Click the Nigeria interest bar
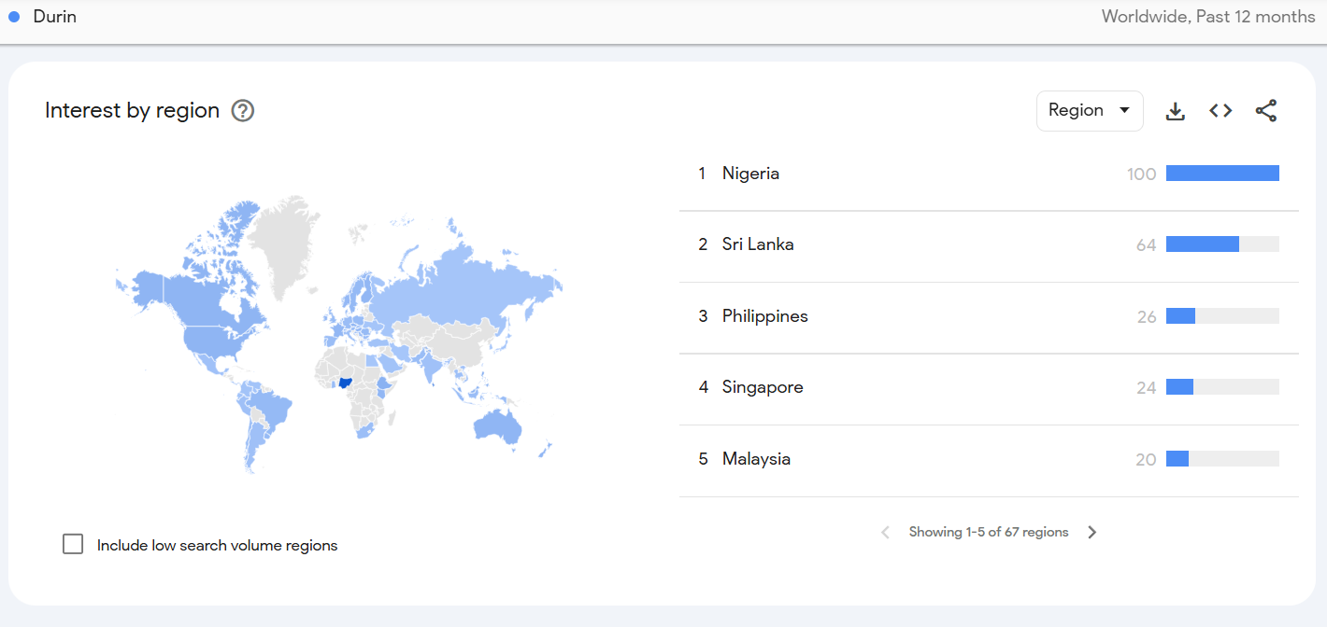The image size is (1327, 627). pyautogui.click(x=1222, y=174)
